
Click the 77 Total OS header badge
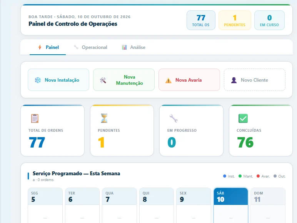pyautogui.click(x=201, y=20)
